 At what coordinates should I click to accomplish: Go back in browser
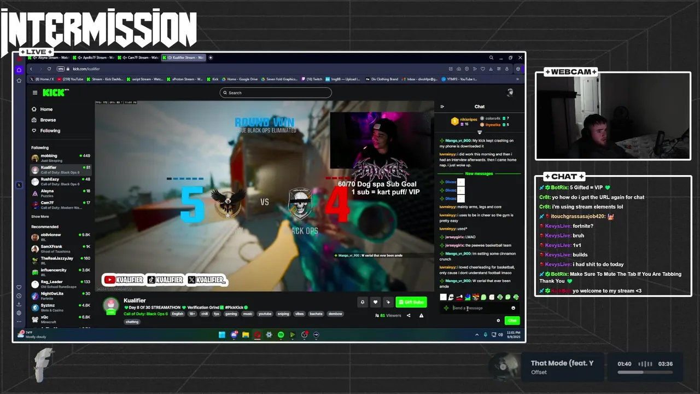[x=31, y=69]
